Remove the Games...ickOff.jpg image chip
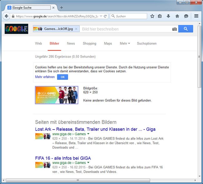Image resolution: width=203 pixels, height=184 pixels. (x=76, y=29)
